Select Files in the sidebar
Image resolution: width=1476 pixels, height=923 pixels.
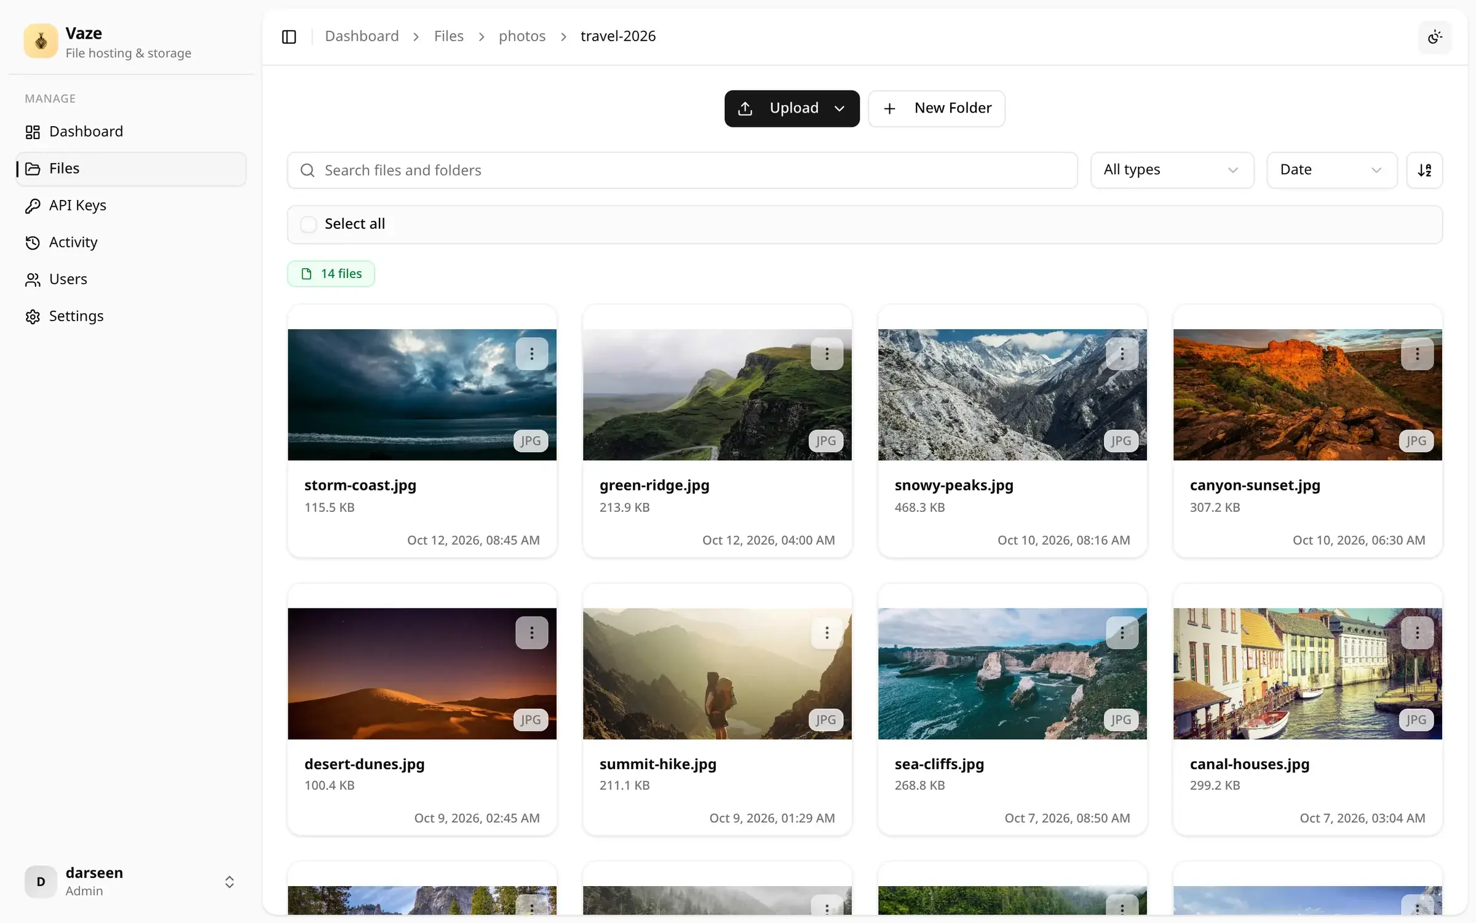[131, 169]
